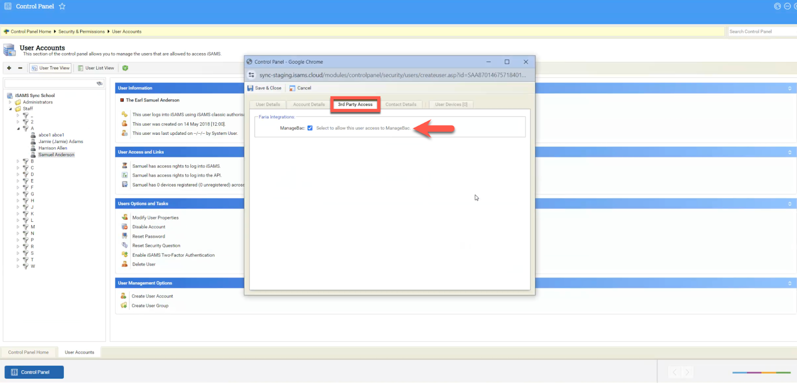Click the star favorite icon beside Control Panel

point(62,6)
